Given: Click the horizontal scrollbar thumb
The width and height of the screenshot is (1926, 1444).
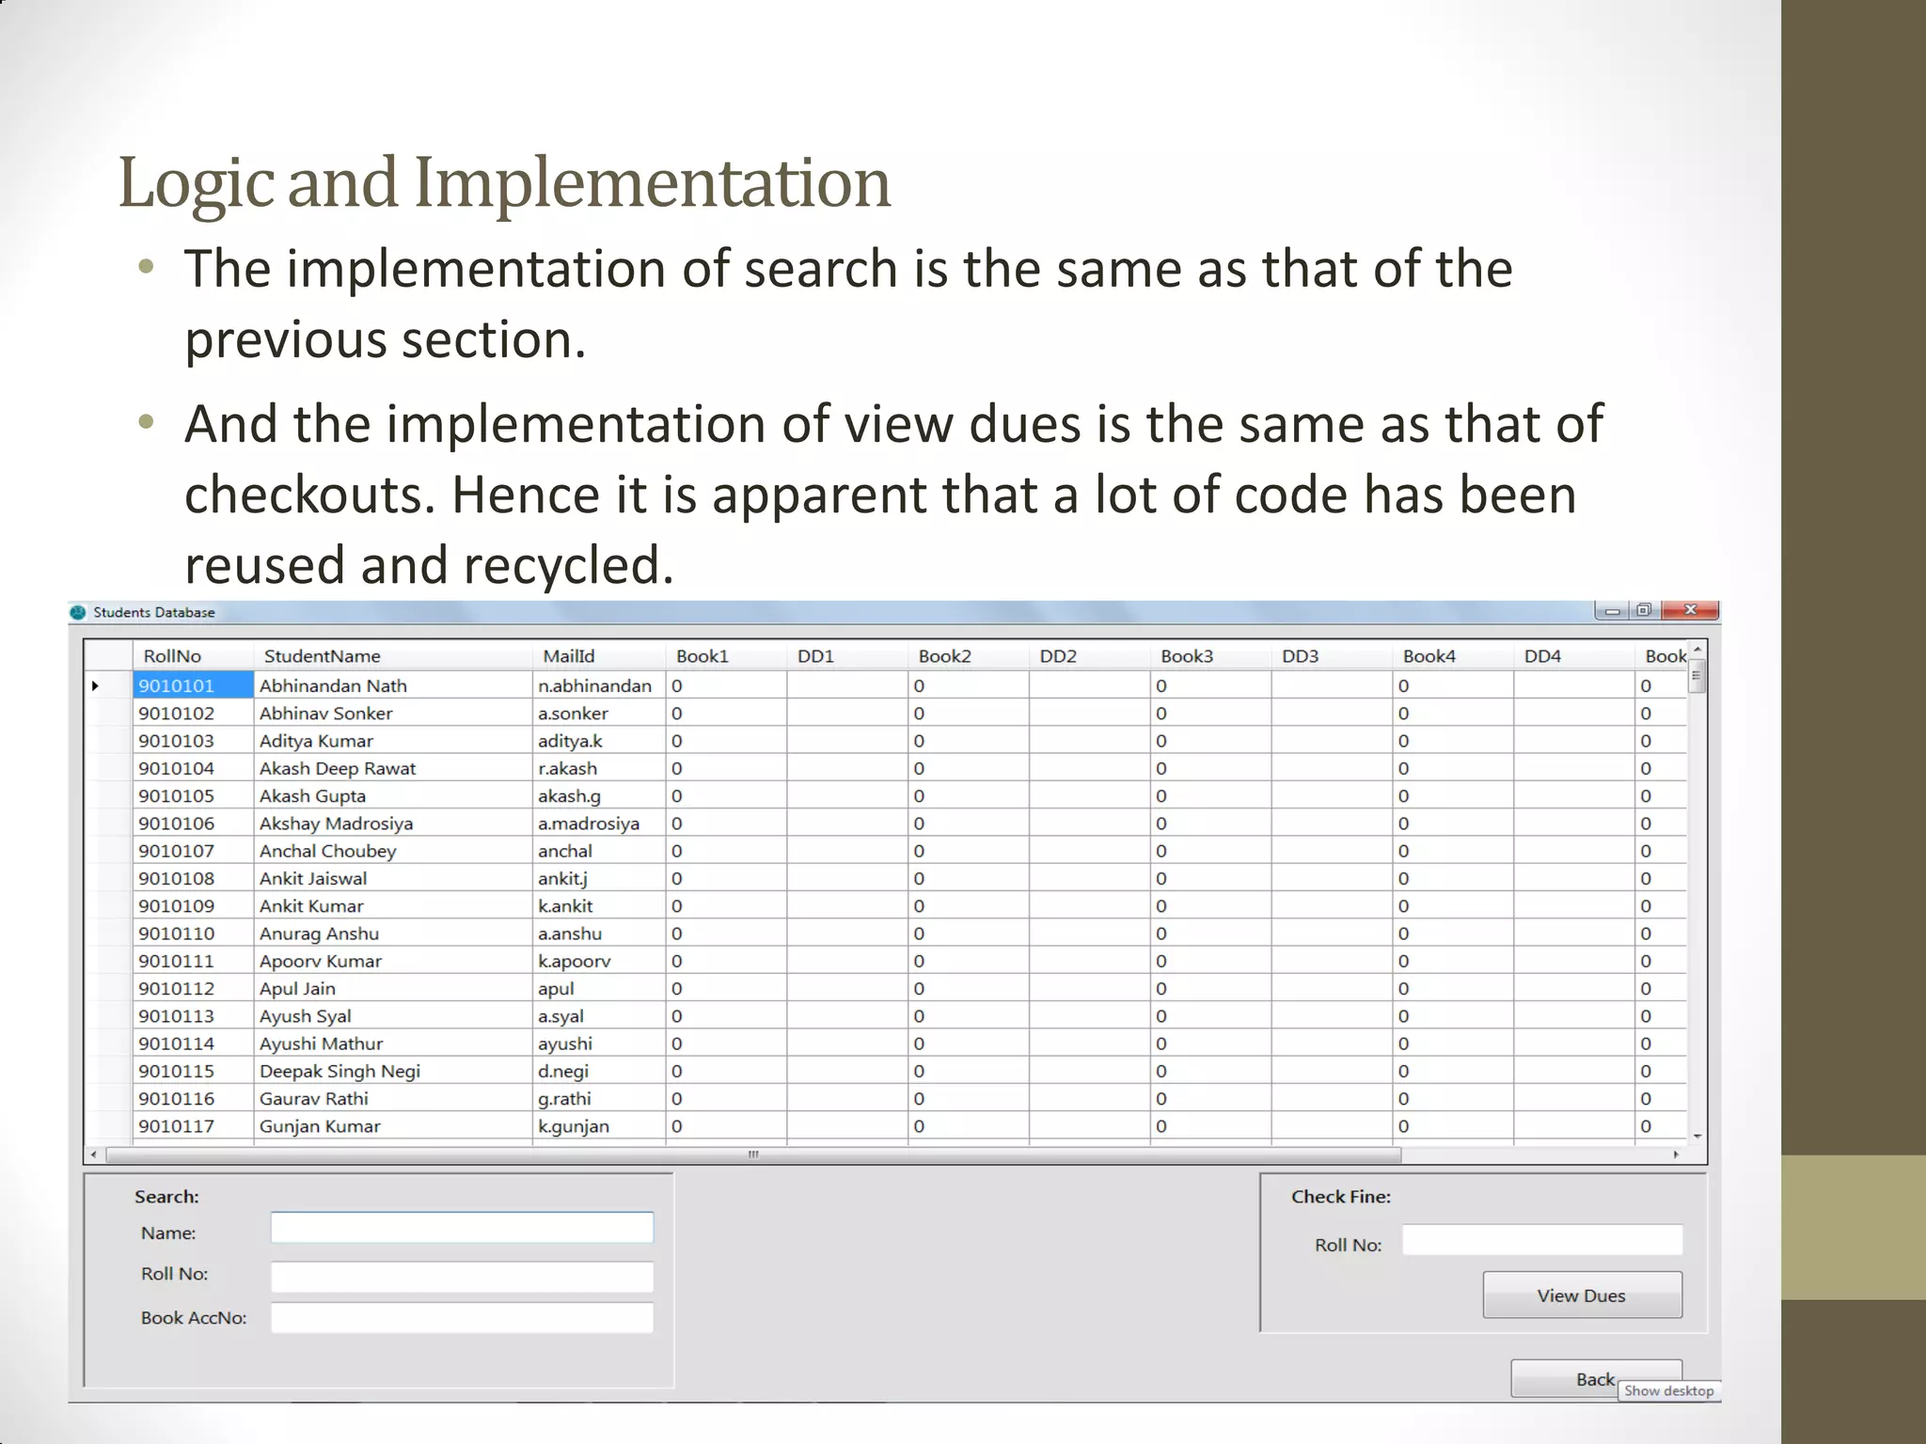Looking at the screenshot, I should [x=753, y=1154].
